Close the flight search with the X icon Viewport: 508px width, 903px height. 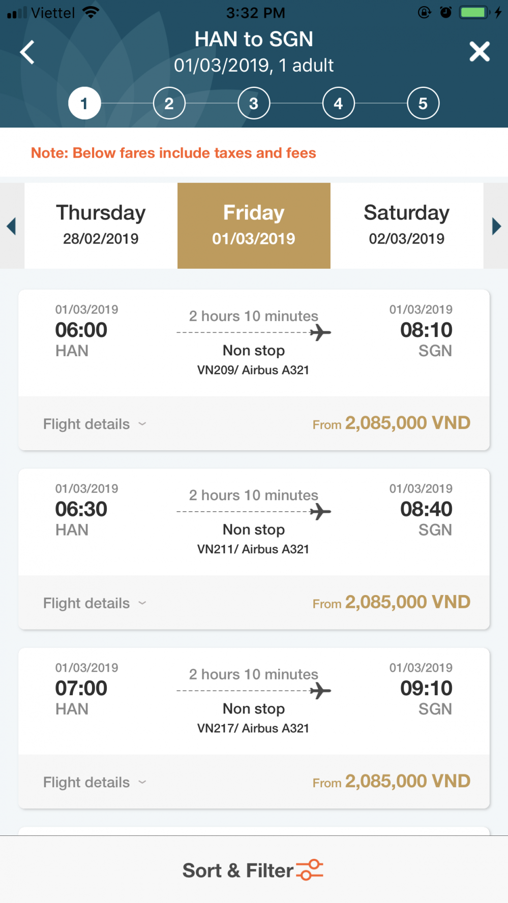(x=479, y=52)
